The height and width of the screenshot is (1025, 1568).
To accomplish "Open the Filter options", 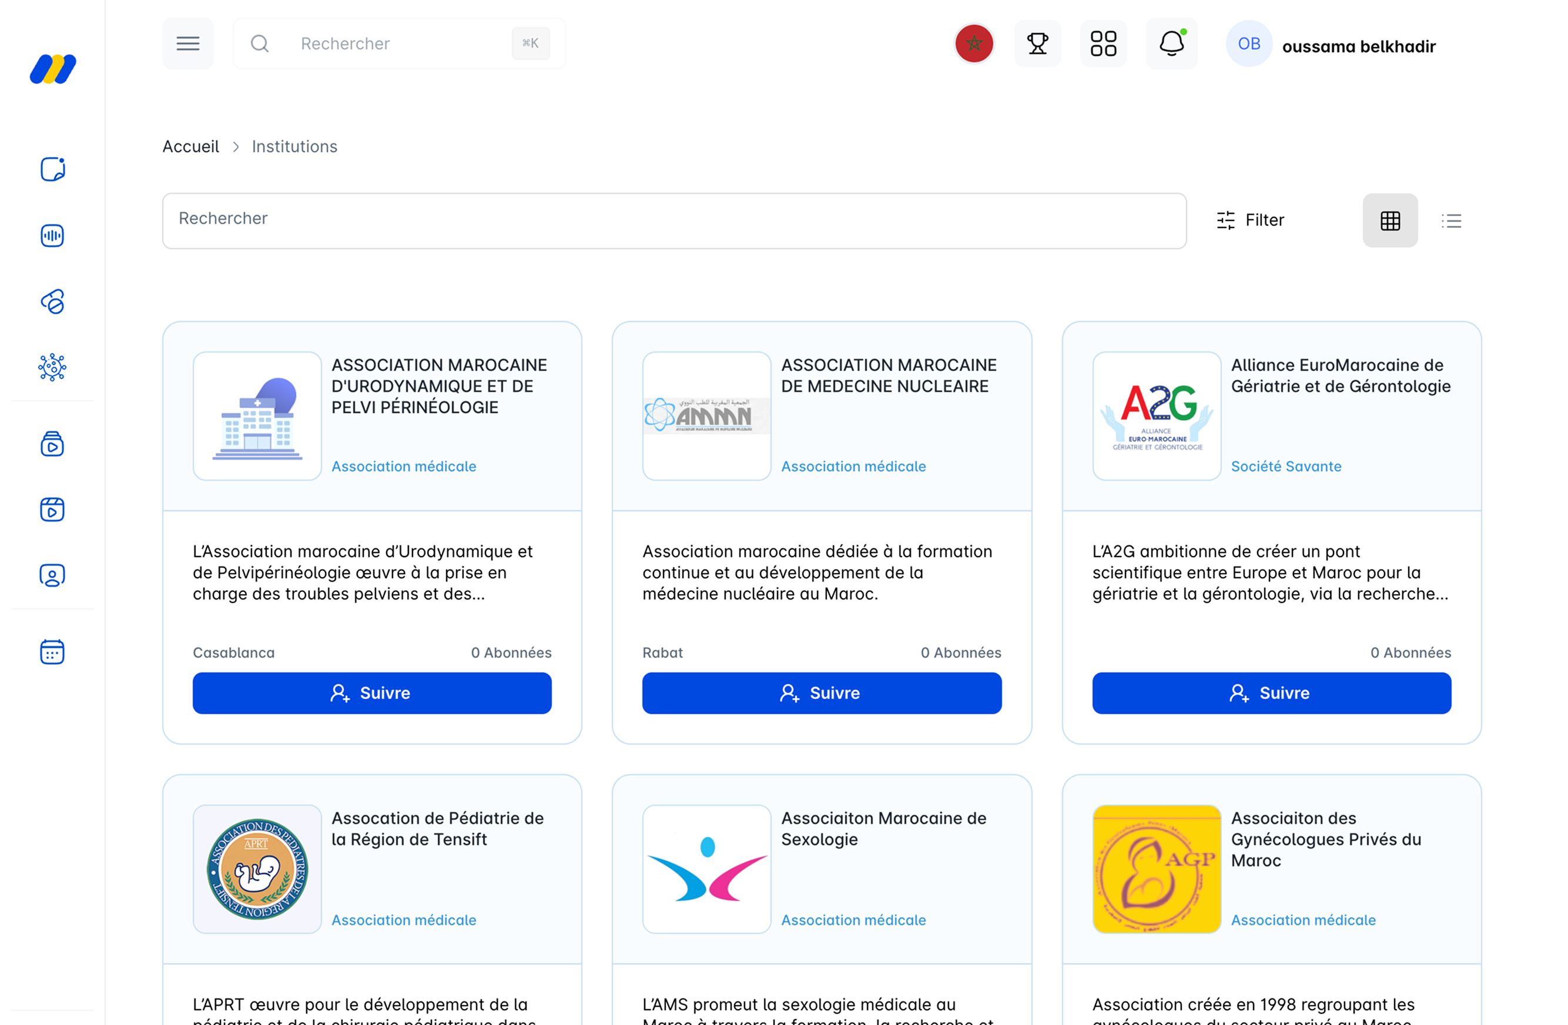I will click(1250, 220).
